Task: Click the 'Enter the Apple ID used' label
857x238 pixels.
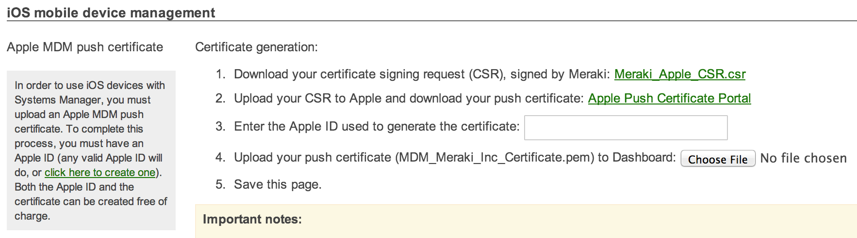Action: (377, 127)
